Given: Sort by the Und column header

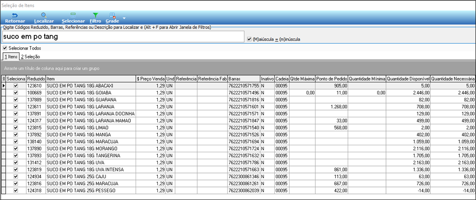Looking at the screenshot, I should click(x=170, y=79).
